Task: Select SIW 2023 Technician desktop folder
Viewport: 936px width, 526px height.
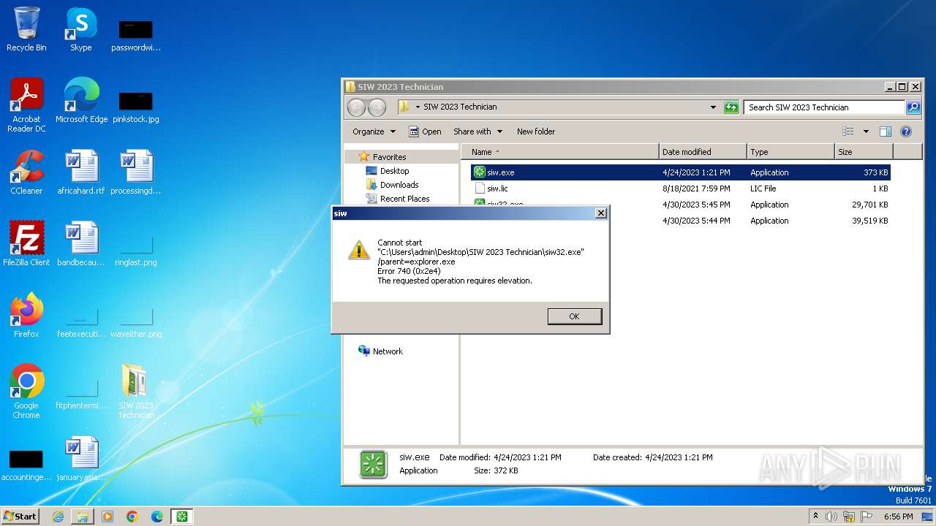Action: 136,392
